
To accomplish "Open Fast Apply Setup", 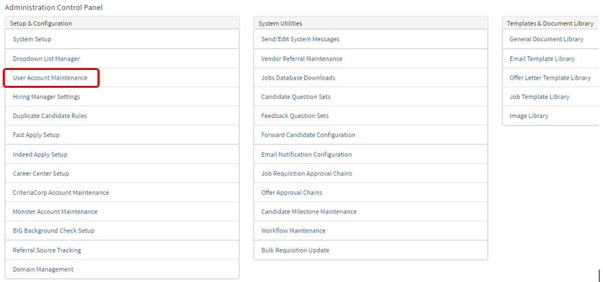I will (36, 135).
